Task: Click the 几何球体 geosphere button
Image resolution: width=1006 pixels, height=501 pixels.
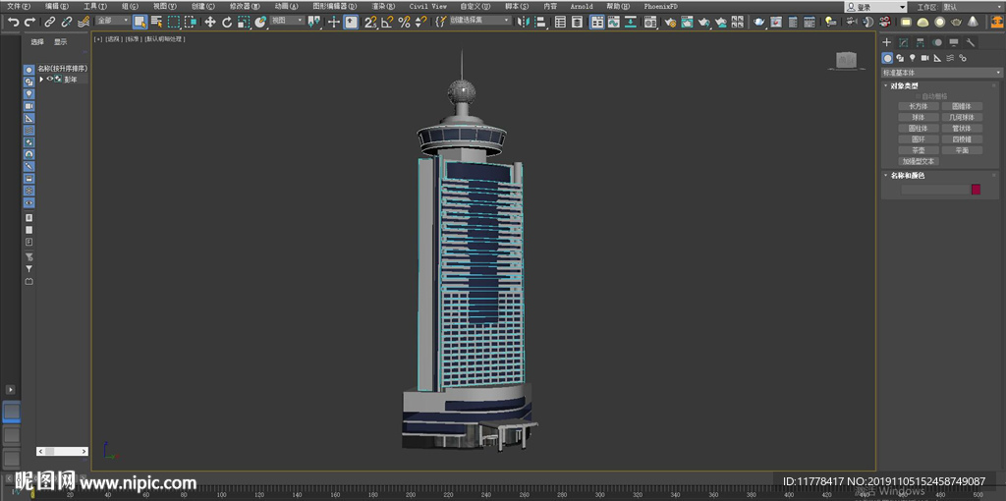Action: click(961, 118)
